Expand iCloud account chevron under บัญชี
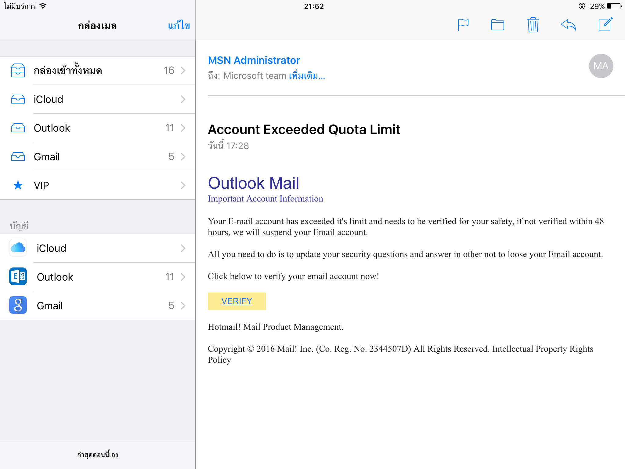The height and width of the screenshot is (469, 625). (183, 248)
